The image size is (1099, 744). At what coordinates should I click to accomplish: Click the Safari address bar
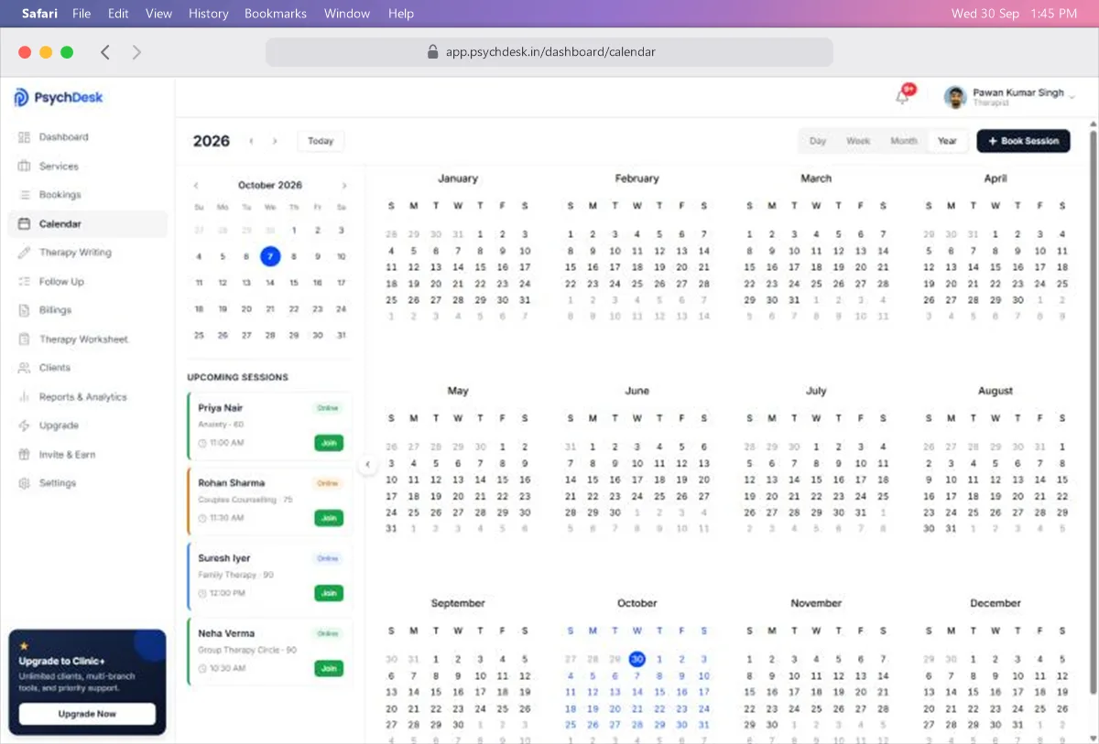click(x=549, y=52)
